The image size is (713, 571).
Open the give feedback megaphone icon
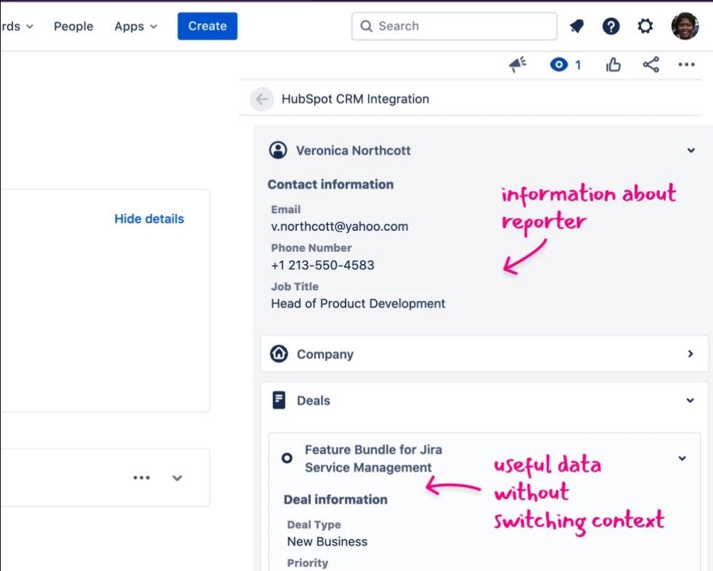point(516,64)
